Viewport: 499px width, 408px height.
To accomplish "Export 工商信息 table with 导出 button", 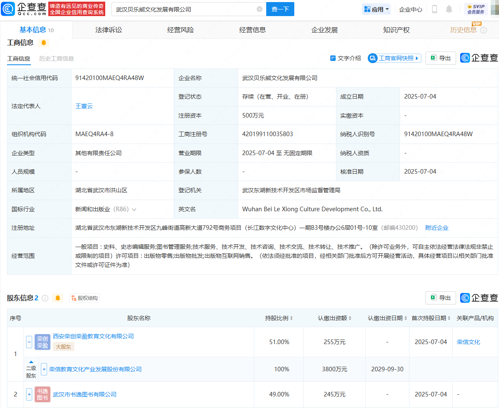I will pyautogui.click(x=441, y=58).
